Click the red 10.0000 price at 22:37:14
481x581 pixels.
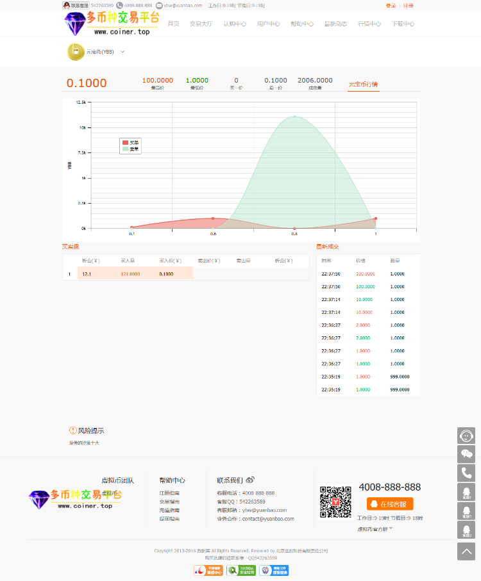364,313
